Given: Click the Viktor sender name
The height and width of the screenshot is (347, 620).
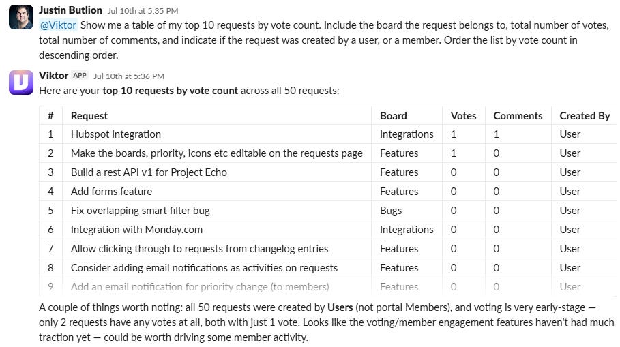Looking at the screenshot, I should (53, 76).
